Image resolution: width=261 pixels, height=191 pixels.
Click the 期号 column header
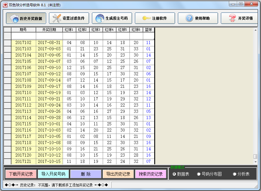[x=23, y=30]
